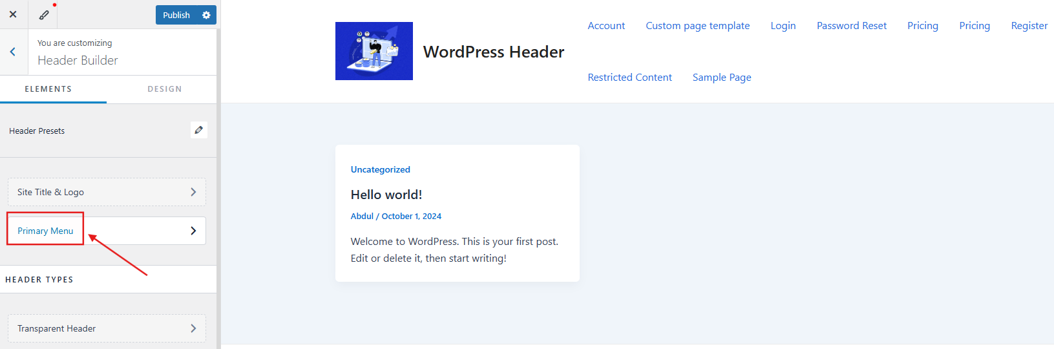Switch to the Design tab
Viewport: 1054px width, 349px height.
(164, 89)
